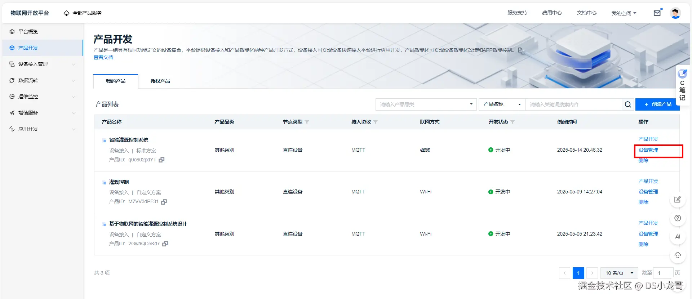
Task: Filter by 节点类型 column icon
Action: click(x=307, y=122)
